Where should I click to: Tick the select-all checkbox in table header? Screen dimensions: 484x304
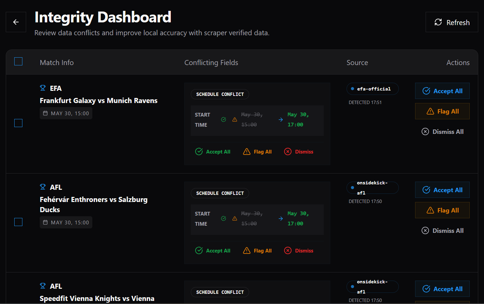pos(18,61)
